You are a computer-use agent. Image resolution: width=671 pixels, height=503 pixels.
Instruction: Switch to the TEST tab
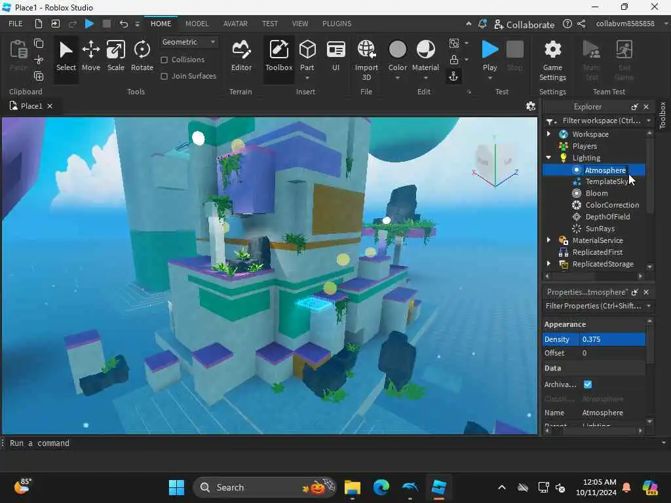pyautogui.click(x=269, y=24)
